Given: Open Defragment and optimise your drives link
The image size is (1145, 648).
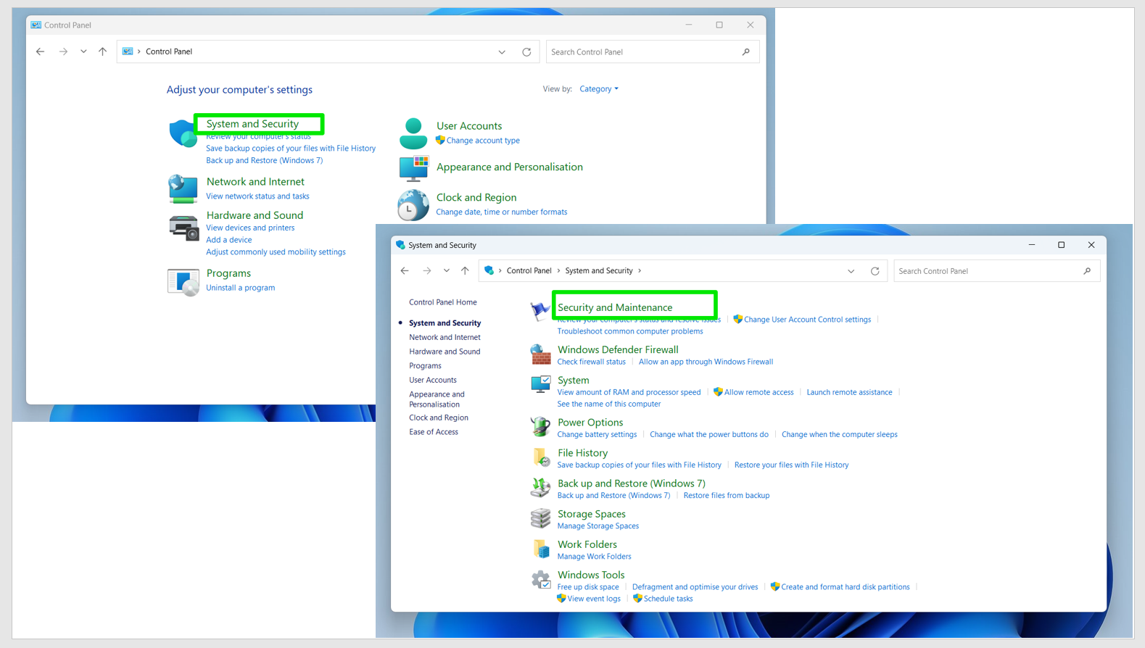Looking at the screenshot, I should [x=695, y=587].
